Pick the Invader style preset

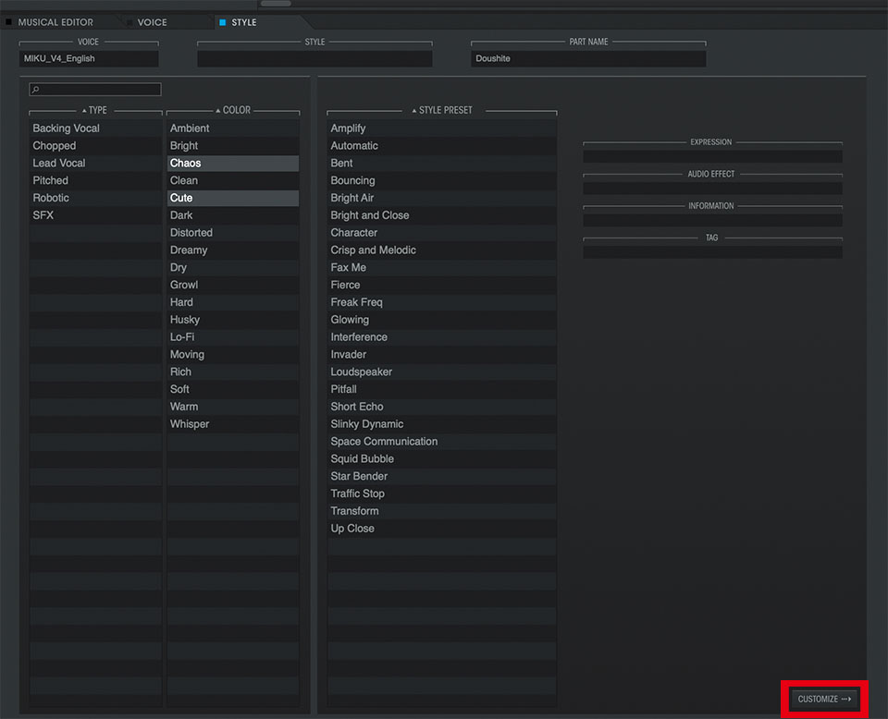click(442, 355)
